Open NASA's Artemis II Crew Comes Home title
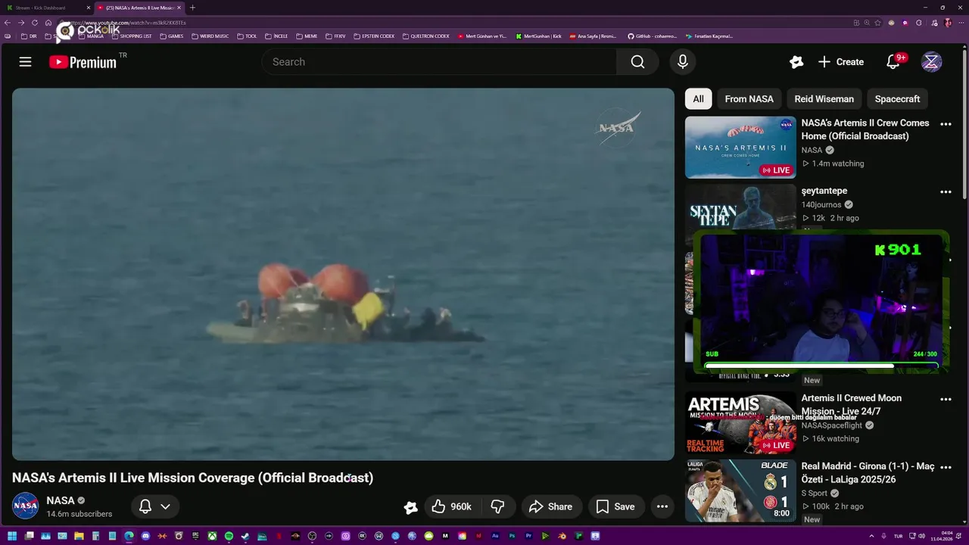This screenshot has width=969, height=545. [865, 129]
